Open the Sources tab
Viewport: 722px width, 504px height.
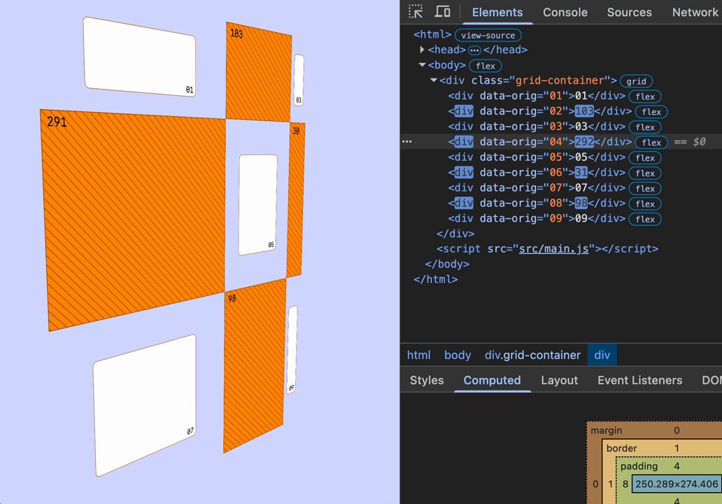coord(629,13)
